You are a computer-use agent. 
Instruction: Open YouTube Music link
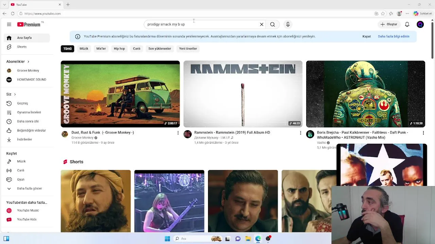tap(27, 210)
